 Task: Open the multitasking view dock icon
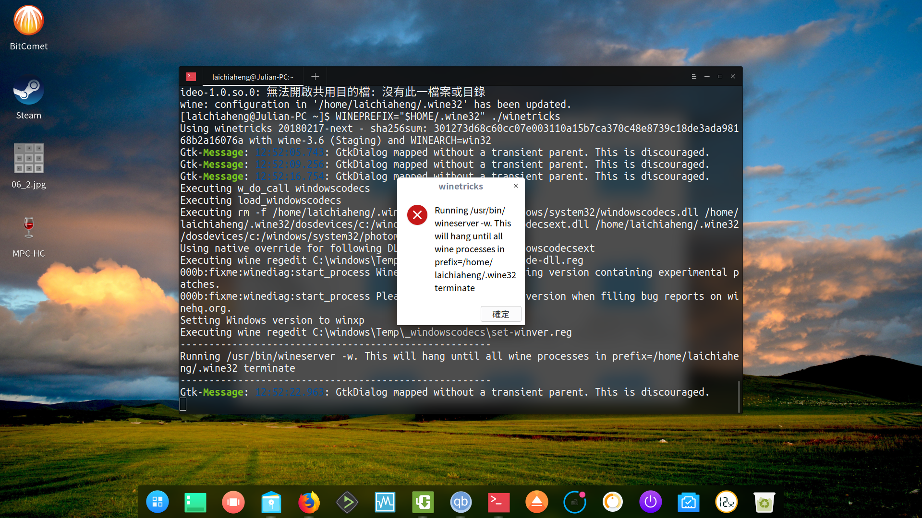click(x=233, y=502)
